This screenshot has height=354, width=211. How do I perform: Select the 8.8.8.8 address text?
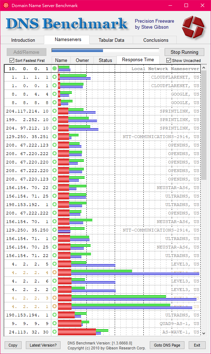point(30,103)
